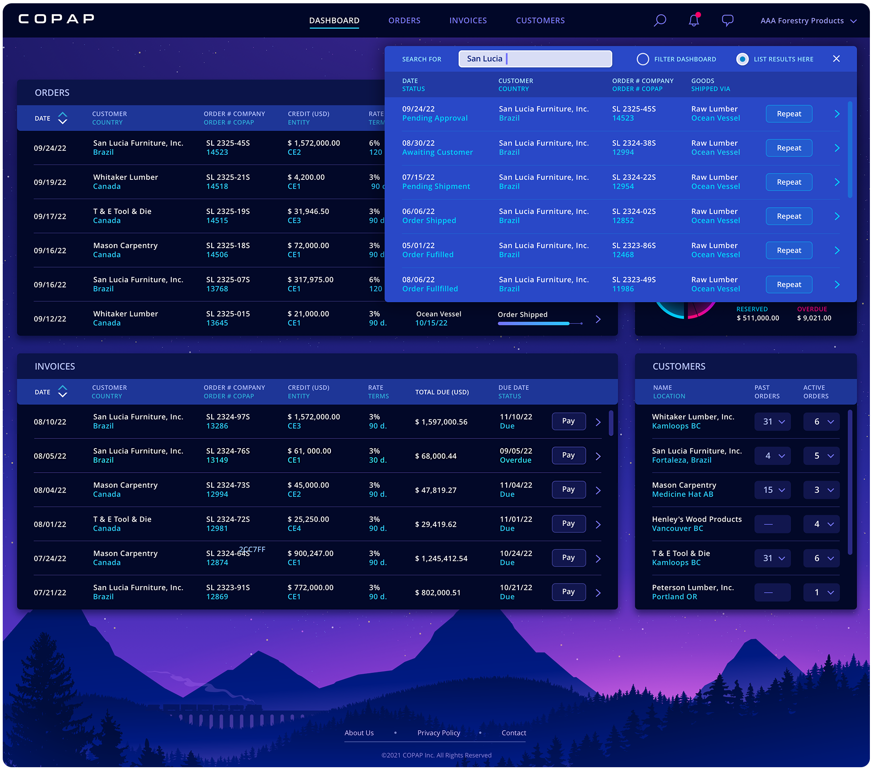Switch to the Invoices tab
The height and width of the screenshot is (769, 874).
(x=468, y=20)
